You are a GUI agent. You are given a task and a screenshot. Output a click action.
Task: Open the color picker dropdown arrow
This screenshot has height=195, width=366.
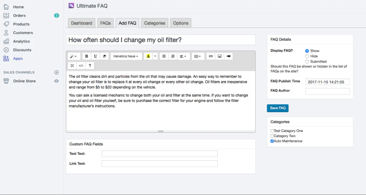[155, 56]
